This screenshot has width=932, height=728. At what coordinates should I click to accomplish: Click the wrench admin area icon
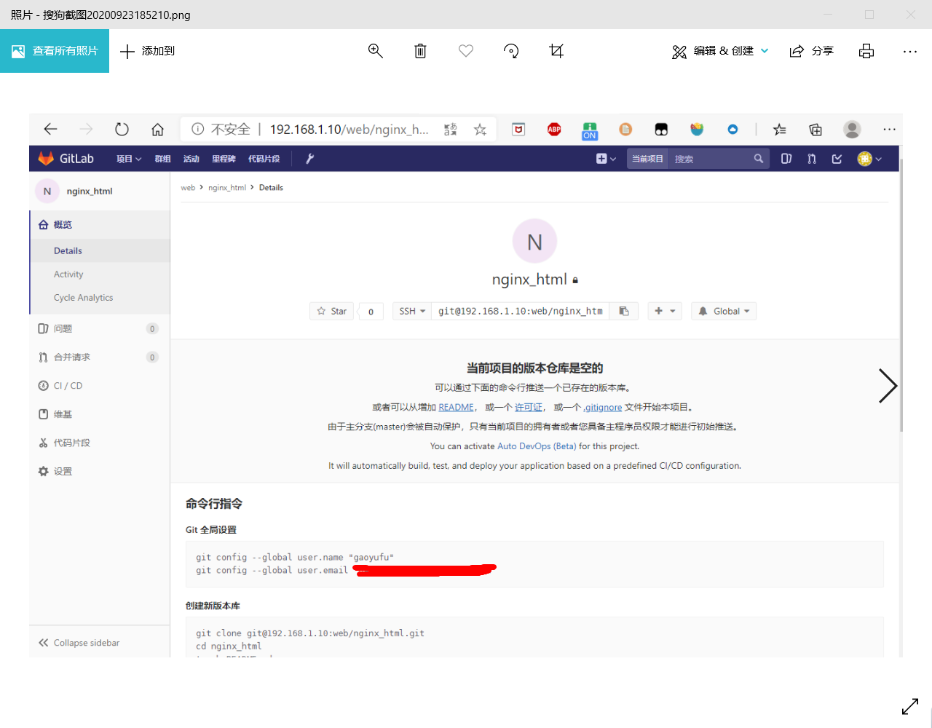309,159
